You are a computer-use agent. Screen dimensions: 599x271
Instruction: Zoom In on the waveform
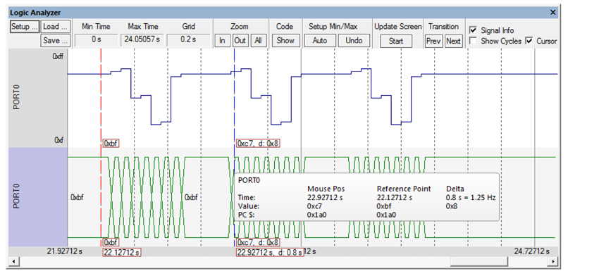[x=222, y=41]
